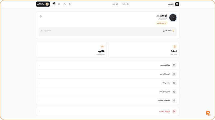This screenshot has width=215, height=120.
Task: Click the gear icon for تنظیمات حساب
Action: point(174,100)
